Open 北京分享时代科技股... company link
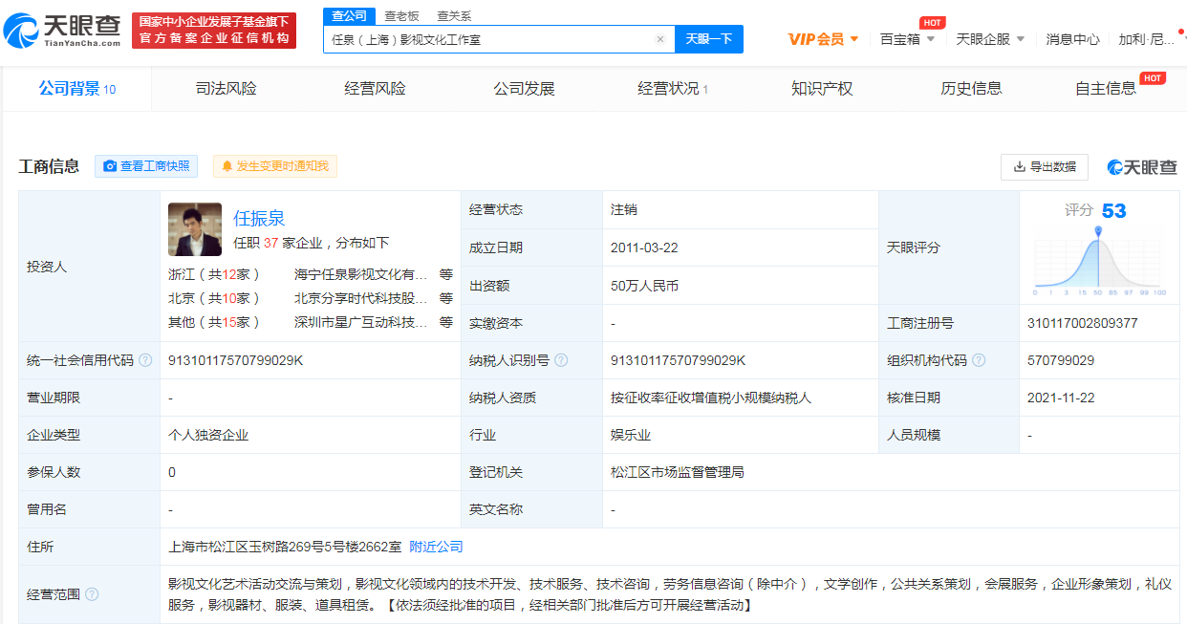Viewport: 1187px width, 624px height. point(361,298)
